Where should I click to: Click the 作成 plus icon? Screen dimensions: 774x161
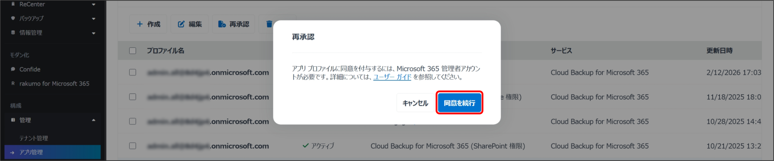point(140,24)
